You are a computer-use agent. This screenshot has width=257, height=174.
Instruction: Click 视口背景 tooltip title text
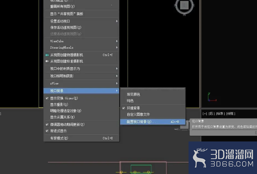(198, 121)
